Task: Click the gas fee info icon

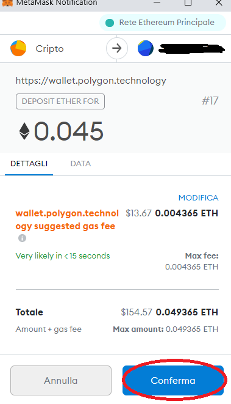Action: pos(22,238)
